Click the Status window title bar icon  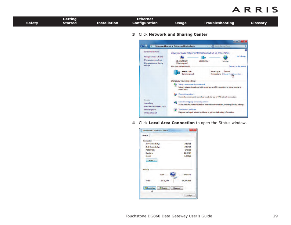click(x=142, y=130)
